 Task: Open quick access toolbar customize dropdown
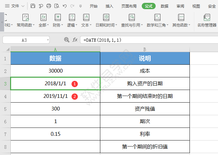(x=80, y=6)
